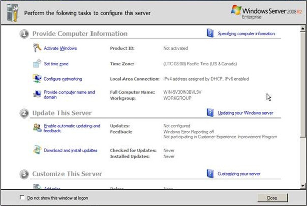Click help icon beside Updating your Windows server
The image size is (307, 206).
210,113
